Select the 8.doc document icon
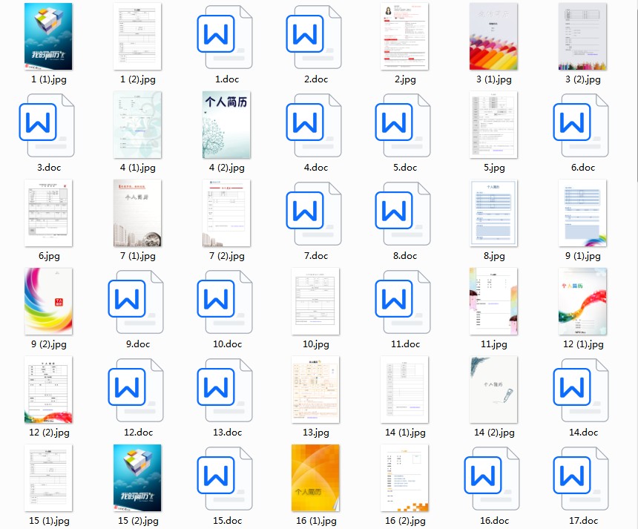 tap(403, 213)
